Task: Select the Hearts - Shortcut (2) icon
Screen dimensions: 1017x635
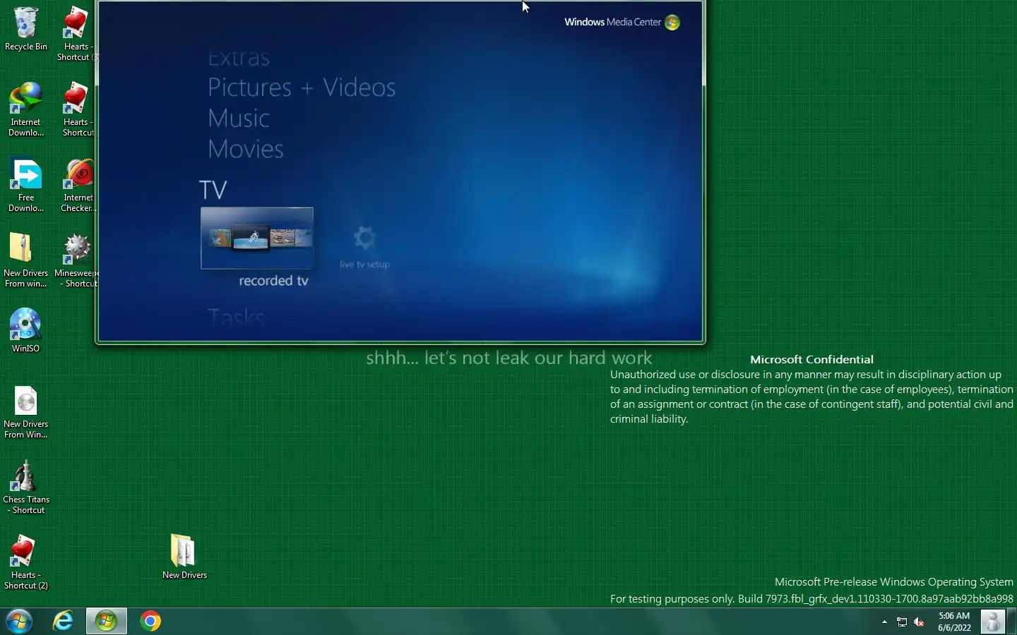Action: [x=25, y=562]
